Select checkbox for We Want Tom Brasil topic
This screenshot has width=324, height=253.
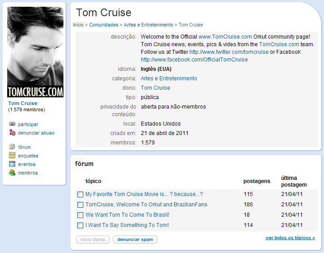80,215
